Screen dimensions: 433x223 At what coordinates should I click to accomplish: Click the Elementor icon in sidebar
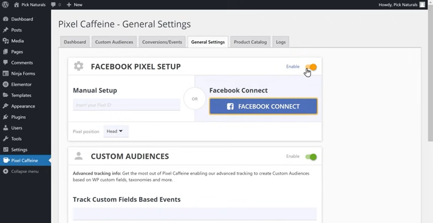click(5, 84)
